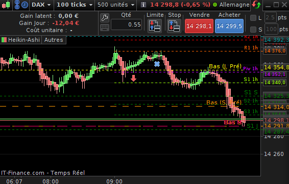
Task: Click the Bas (S. Pré) line label
Action: [x=224, y=102]
